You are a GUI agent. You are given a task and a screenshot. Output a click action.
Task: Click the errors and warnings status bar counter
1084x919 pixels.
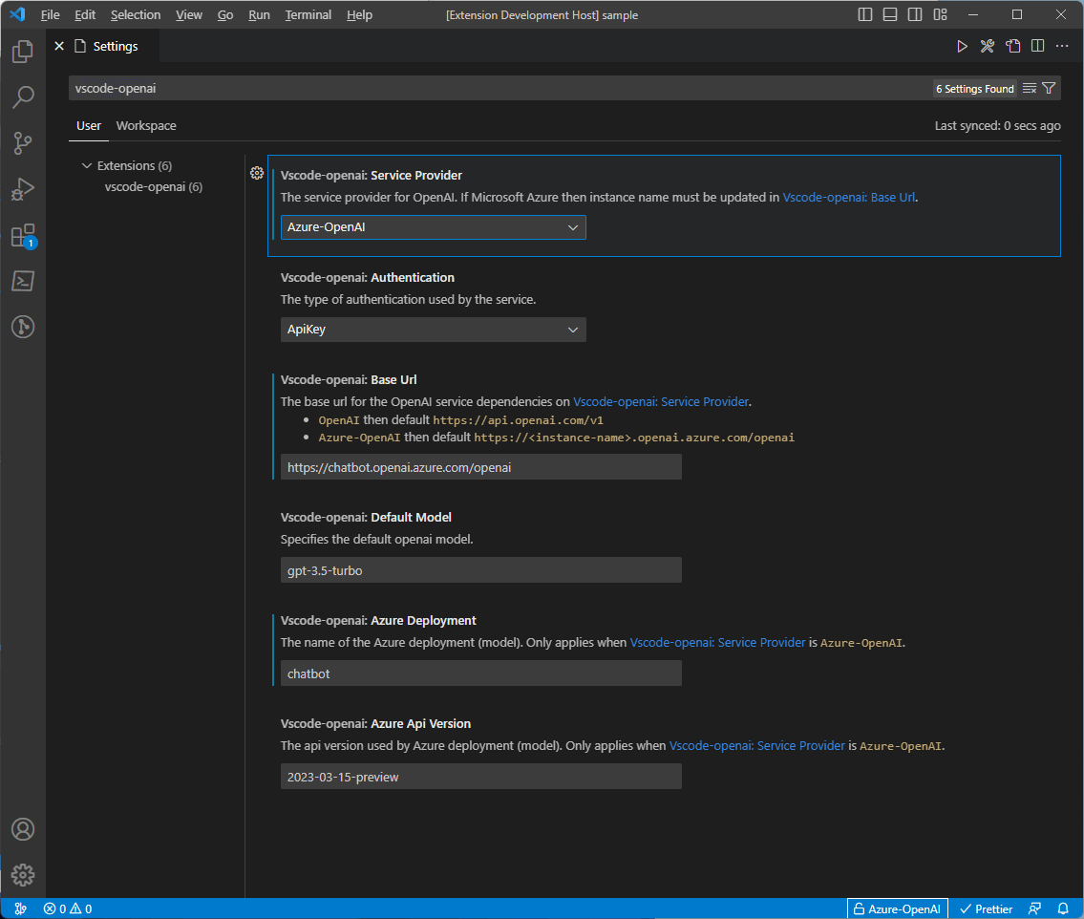coord(68,908)
